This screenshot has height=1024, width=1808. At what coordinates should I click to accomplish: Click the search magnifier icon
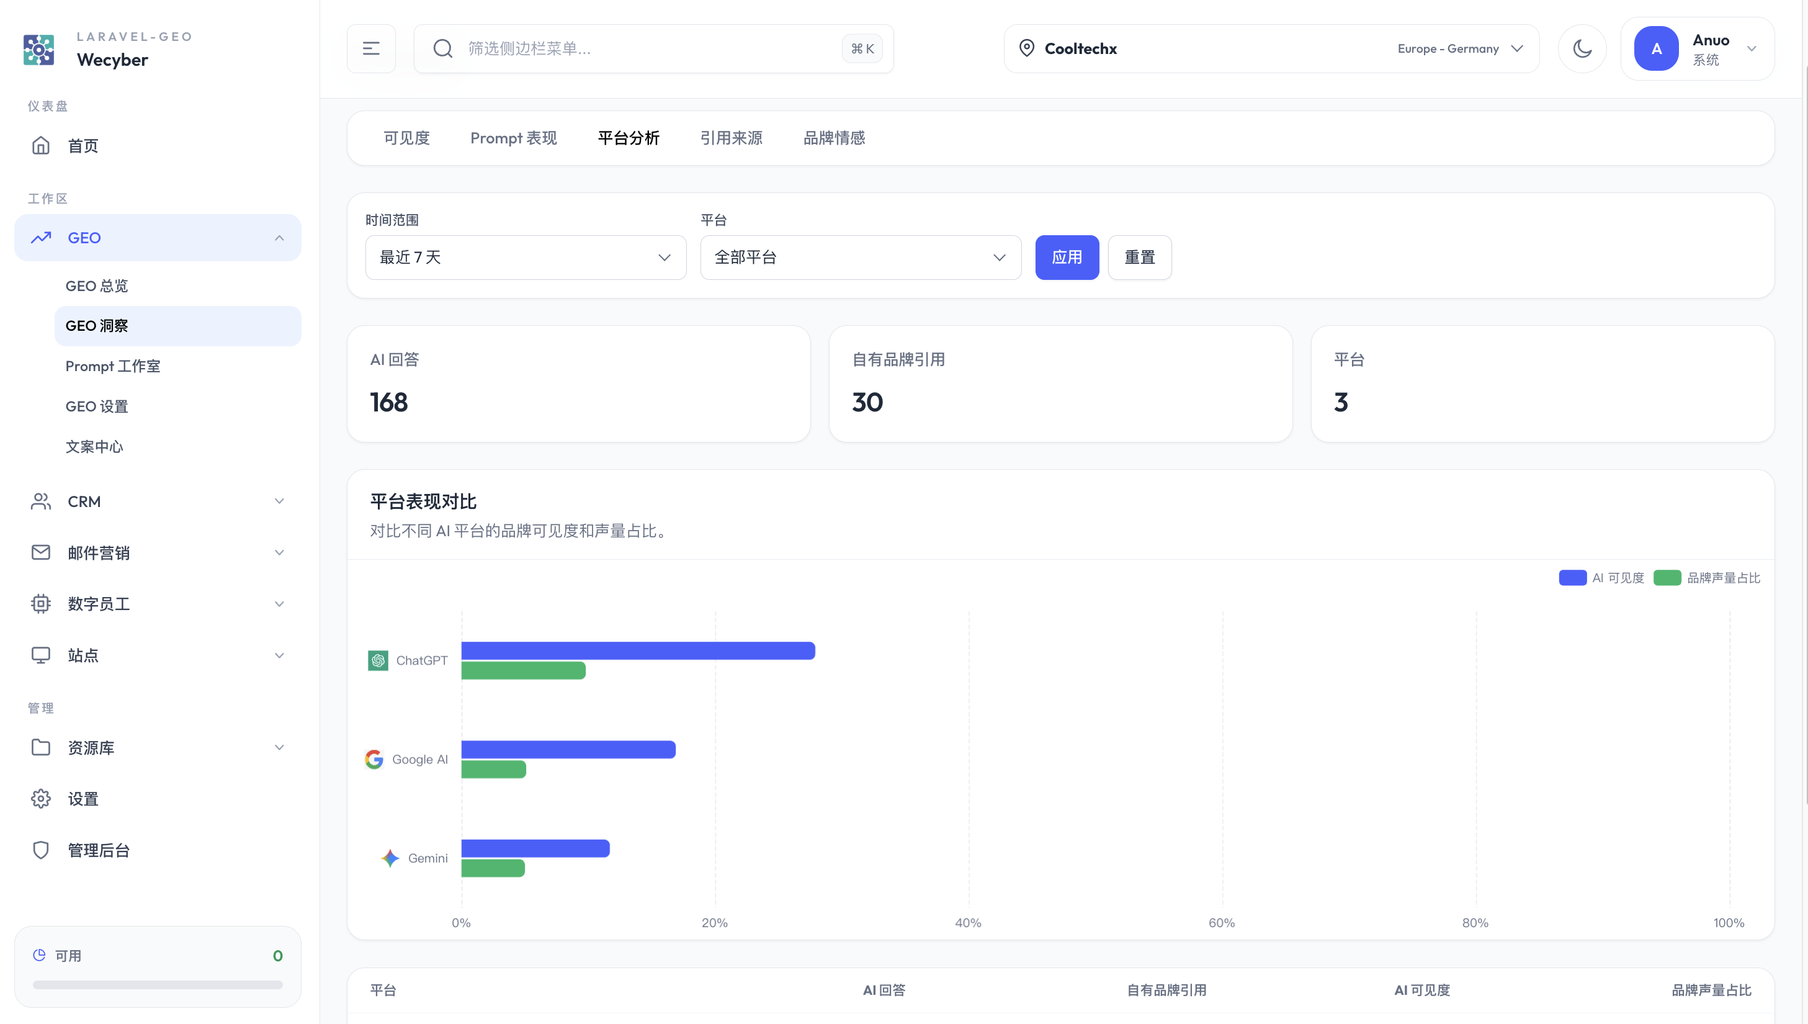tap(443, 48)
